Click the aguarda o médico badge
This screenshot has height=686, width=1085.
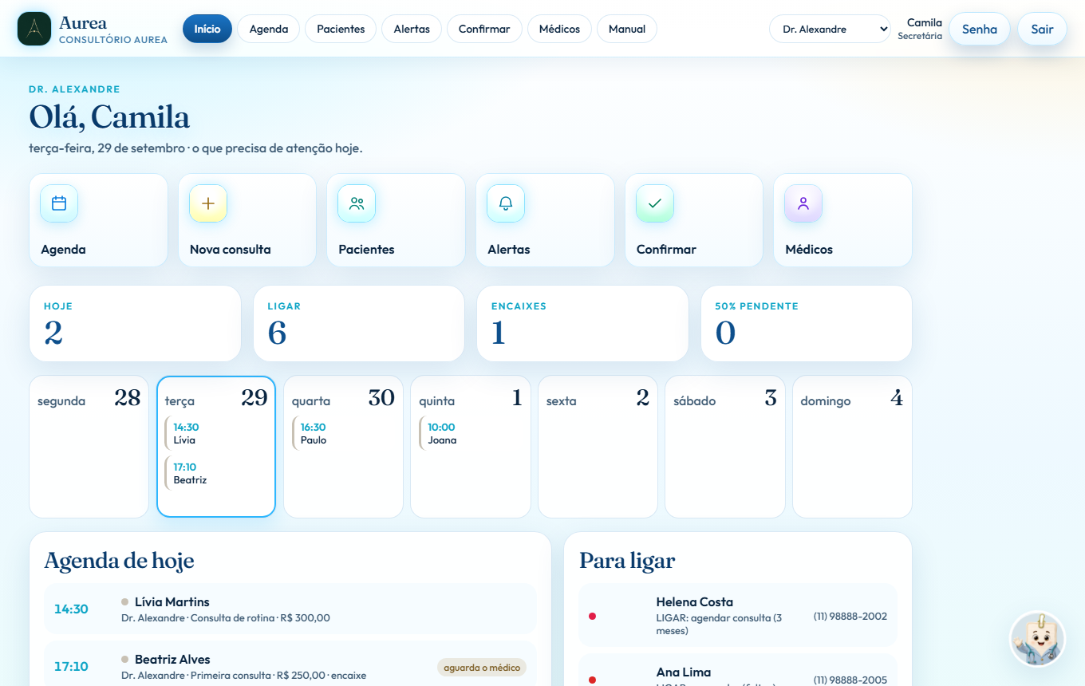[x=482, y=667]
